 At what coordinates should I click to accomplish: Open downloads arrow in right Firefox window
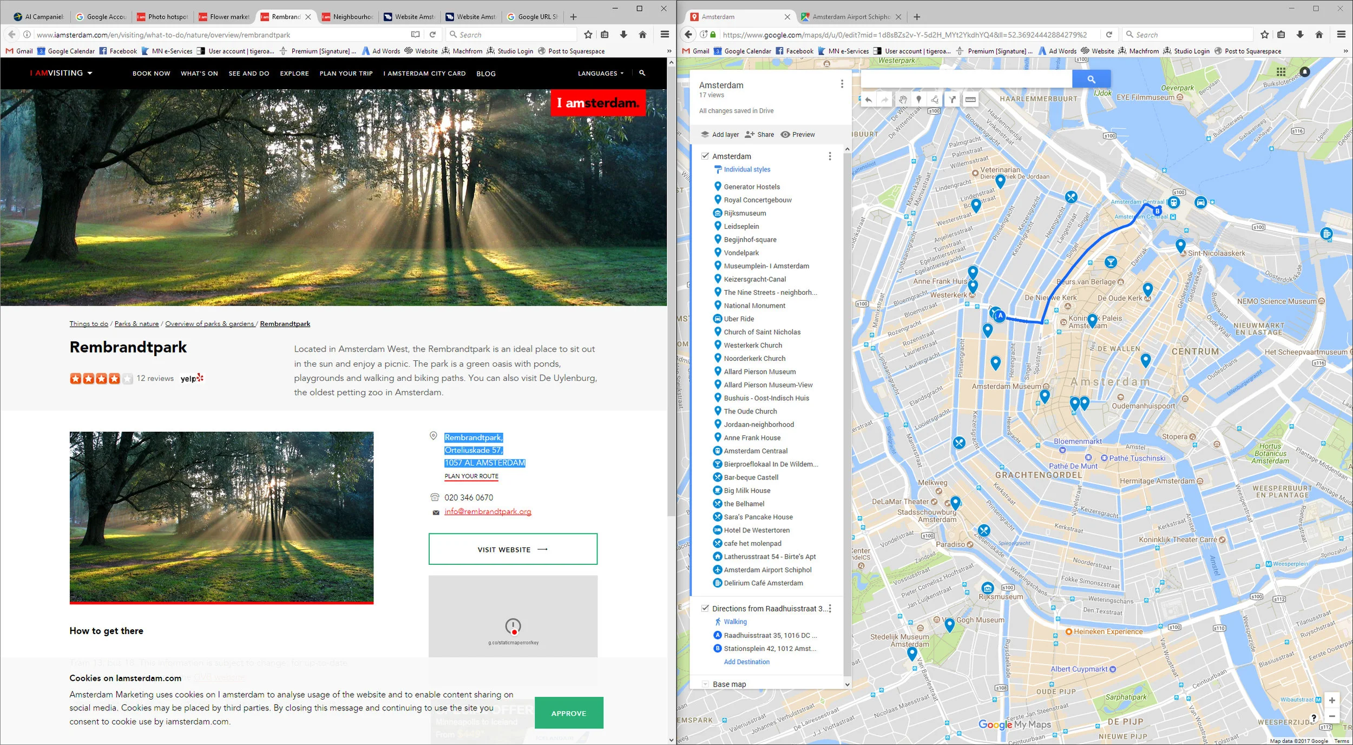[1300, 35]
